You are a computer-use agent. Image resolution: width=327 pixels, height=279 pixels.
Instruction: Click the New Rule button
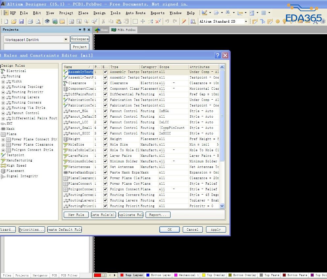pos(76,215)
